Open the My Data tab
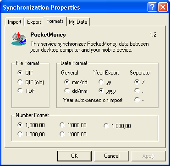170x166 pixels. (78, 22)
